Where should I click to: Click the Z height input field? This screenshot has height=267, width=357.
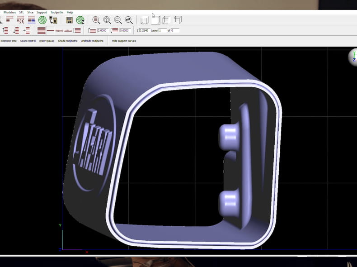[x=144, y=30]
